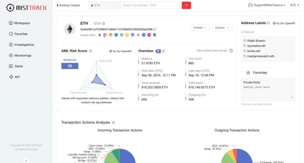Viewport: 304px width, 163px height.
Task: Collapse the left sidebar with arrow button
Action: click(x=26, y=160)
